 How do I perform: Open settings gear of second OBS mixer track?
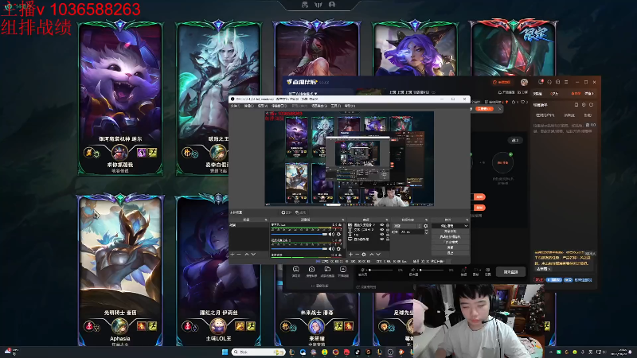[338, 249]
